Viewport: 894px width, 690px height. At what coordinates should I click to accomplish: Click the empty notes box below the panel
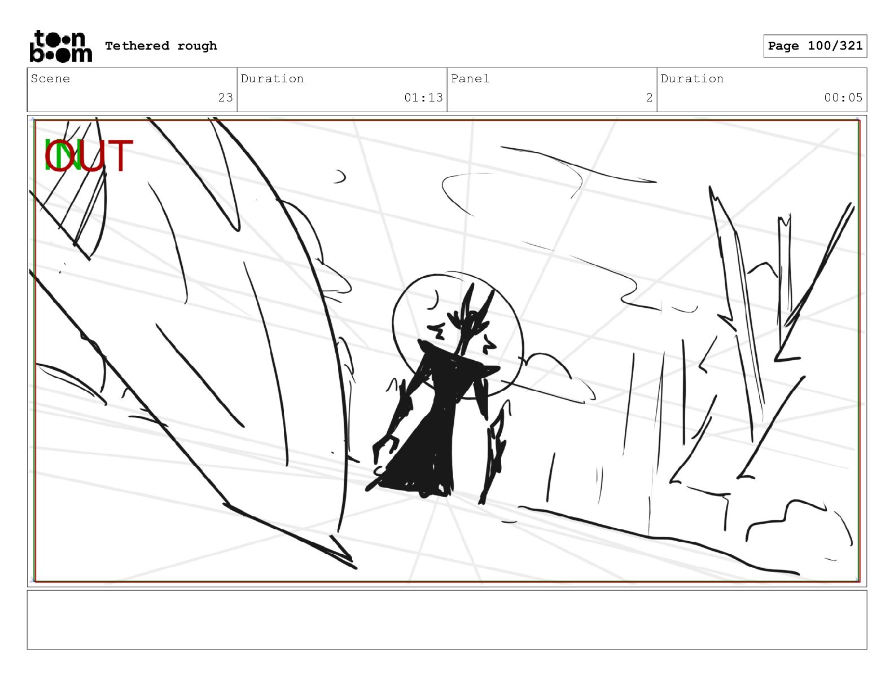tap(447, 620)
